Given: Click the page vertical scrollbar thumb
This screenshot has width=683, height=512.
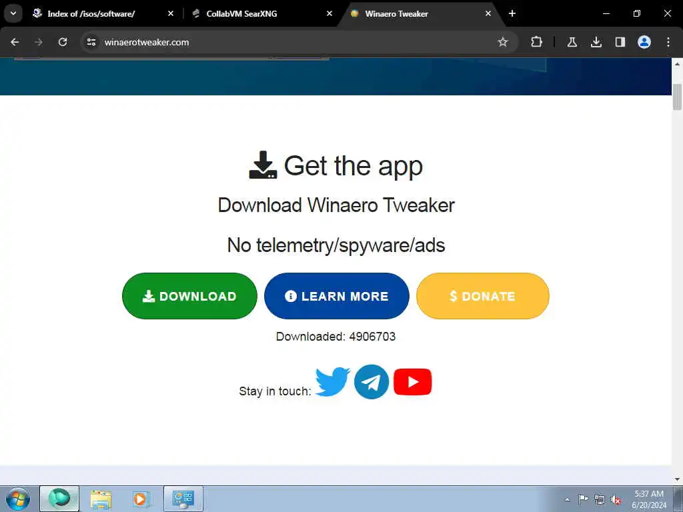Looking at the screenshot, I should 678,97.
